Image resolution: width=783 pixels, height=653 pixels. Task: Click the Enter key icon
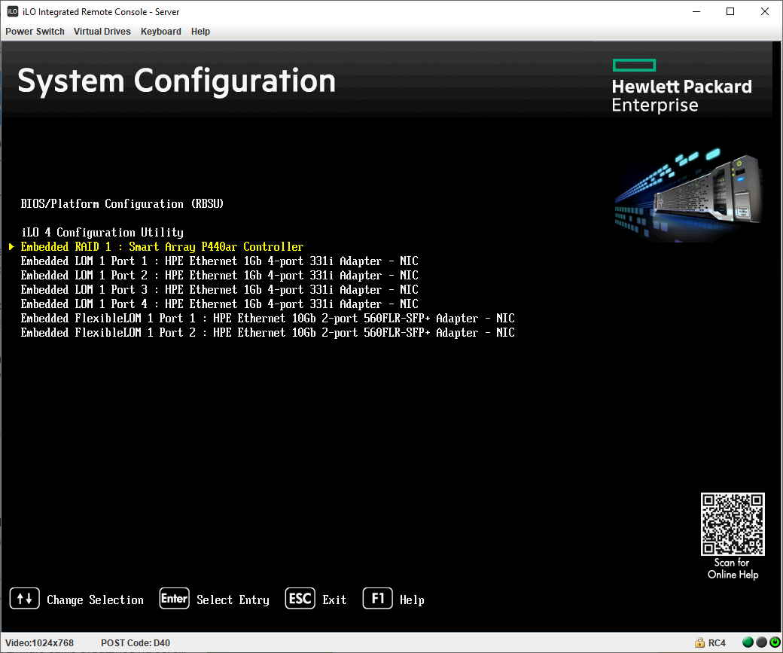point(174,599)
